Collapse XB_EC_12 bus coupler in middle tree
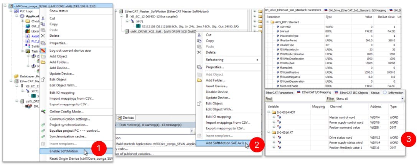417x165 pixels. tap(121, 16)
